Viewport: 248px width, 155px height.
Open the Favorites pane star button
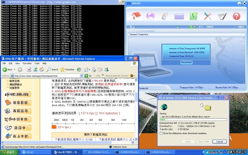(x=67, y=69)
